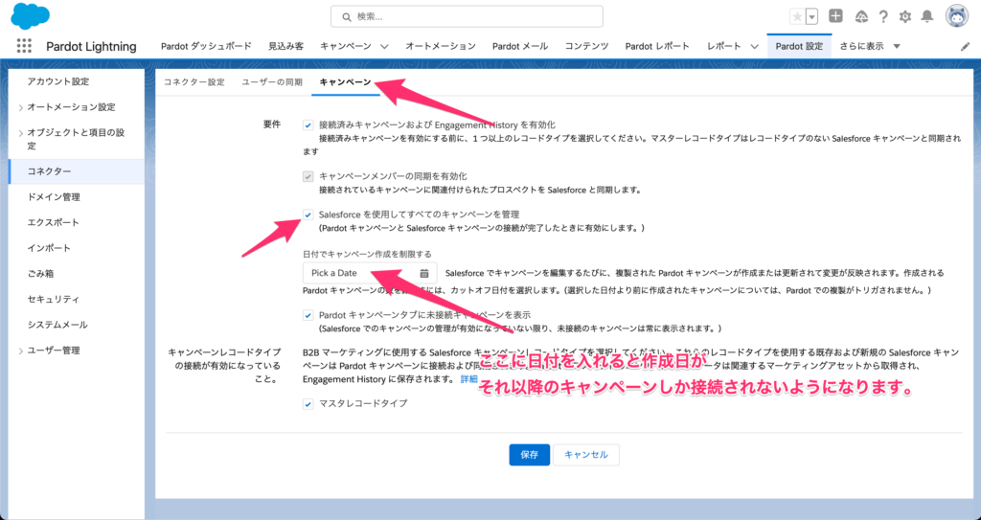Switch to ユーザーの同期 sub-tab
Image resolution: width=981 pixels, height=520 pixels.
click(272, 82)
